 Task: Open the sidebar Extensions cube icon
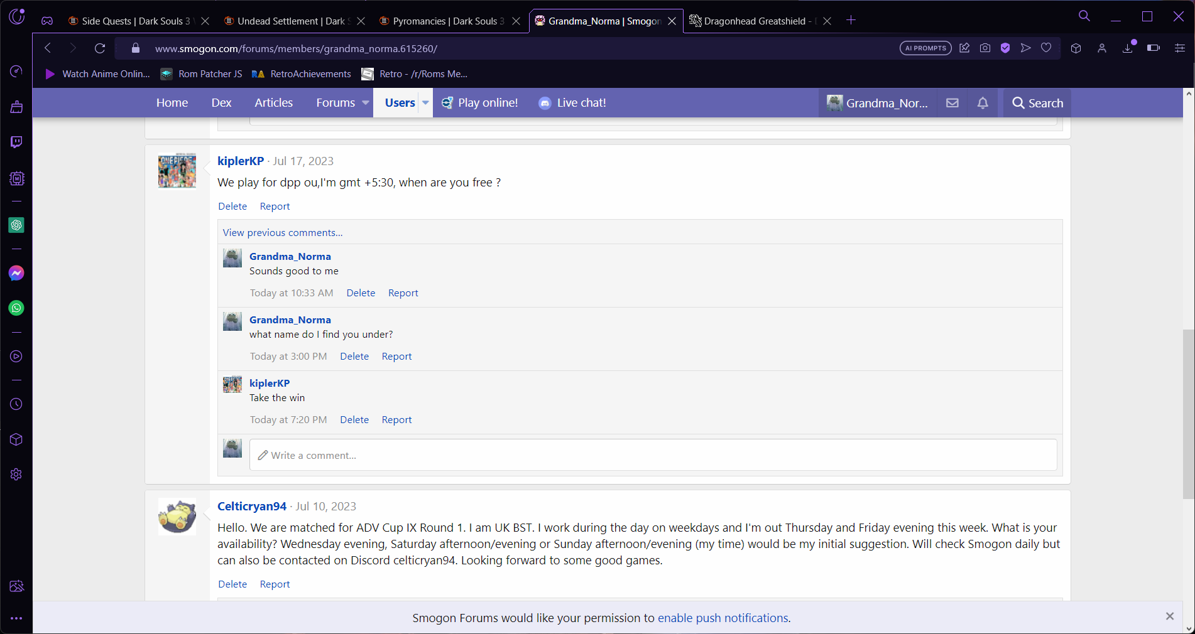pyautogui.click(x=16, y=439)
